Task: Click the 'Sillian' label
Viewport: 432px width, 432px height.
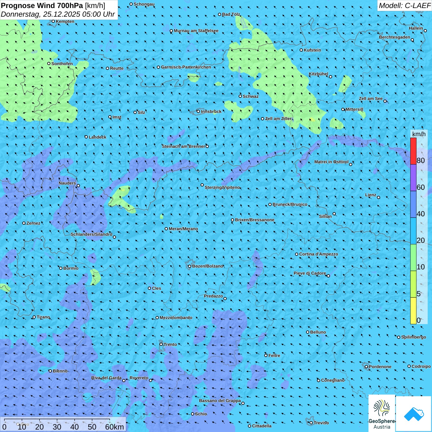Action: (x=325, y=216)
